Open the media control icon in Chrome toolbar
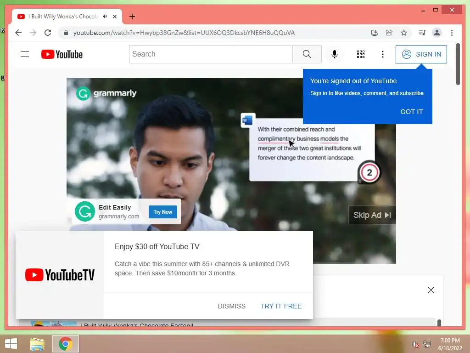The image size is (470, 353). (x=422, y=33)
